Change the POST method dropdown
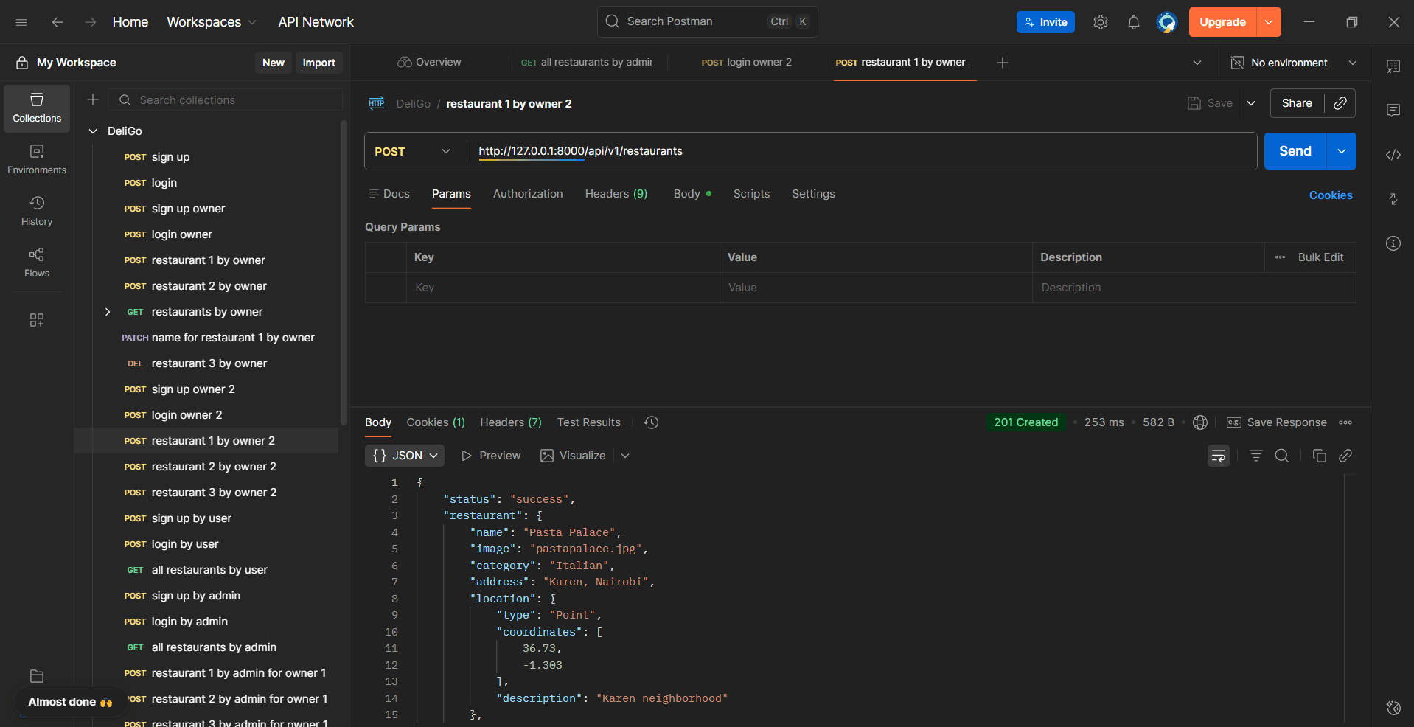Screen dimensions: 1414x727 click(x=413, y=151)
